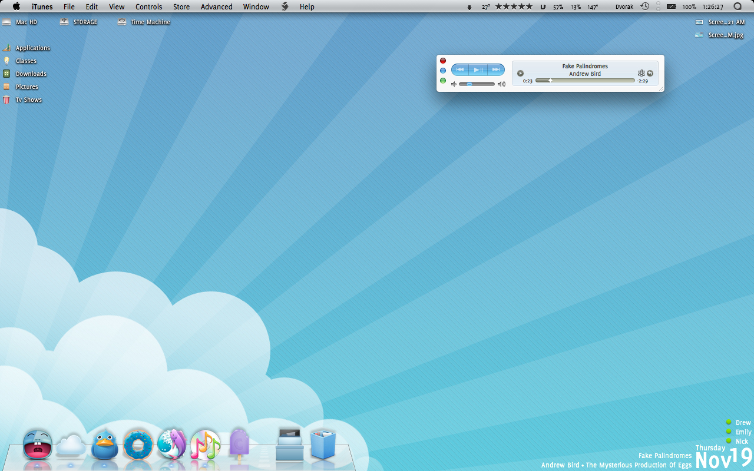This screenshot has width=754, height=471.
Task: Skip to next track in mini player
Action: tap(496, 69)
